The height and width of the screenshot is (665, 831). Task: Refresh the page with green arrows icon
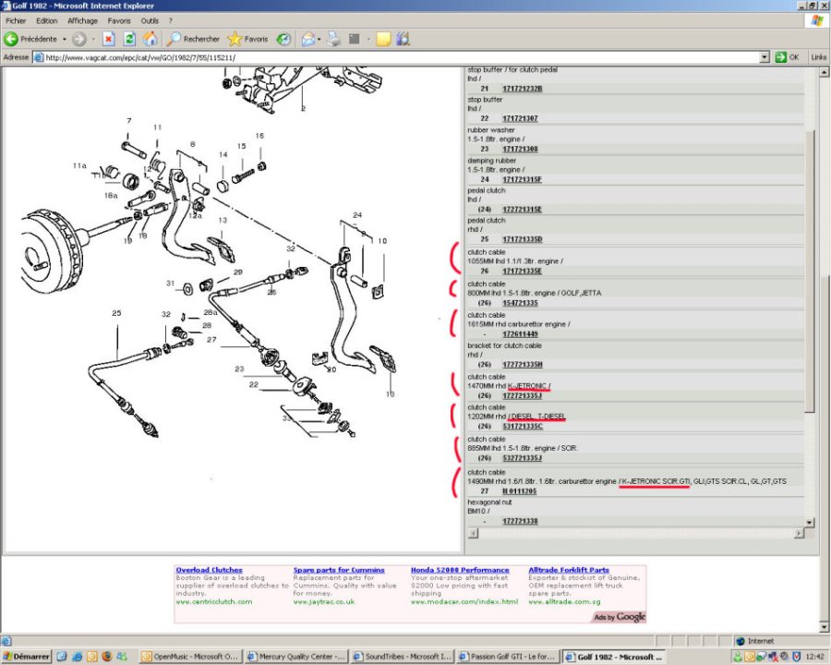coord(129,39)
